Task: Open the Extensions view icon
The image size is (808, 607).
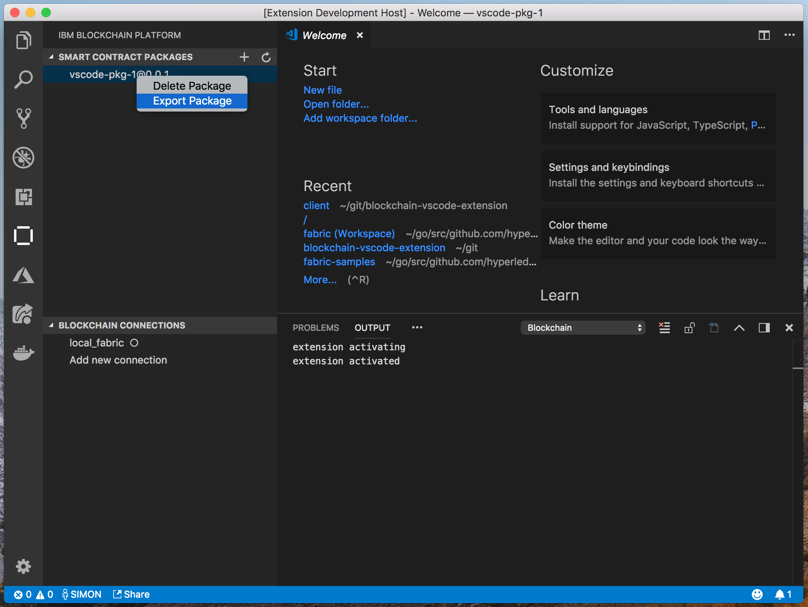Action: pos(23,197)
